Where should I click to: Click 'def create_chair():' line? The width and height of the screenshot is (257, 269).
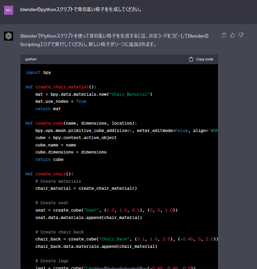tap(49, 174)
